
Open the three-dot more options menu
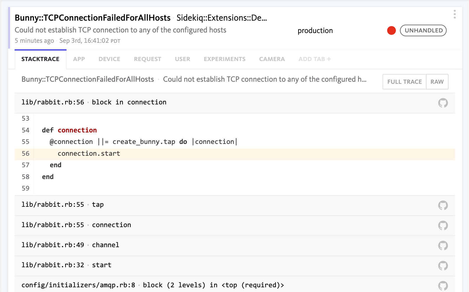(x=455, y=14)
